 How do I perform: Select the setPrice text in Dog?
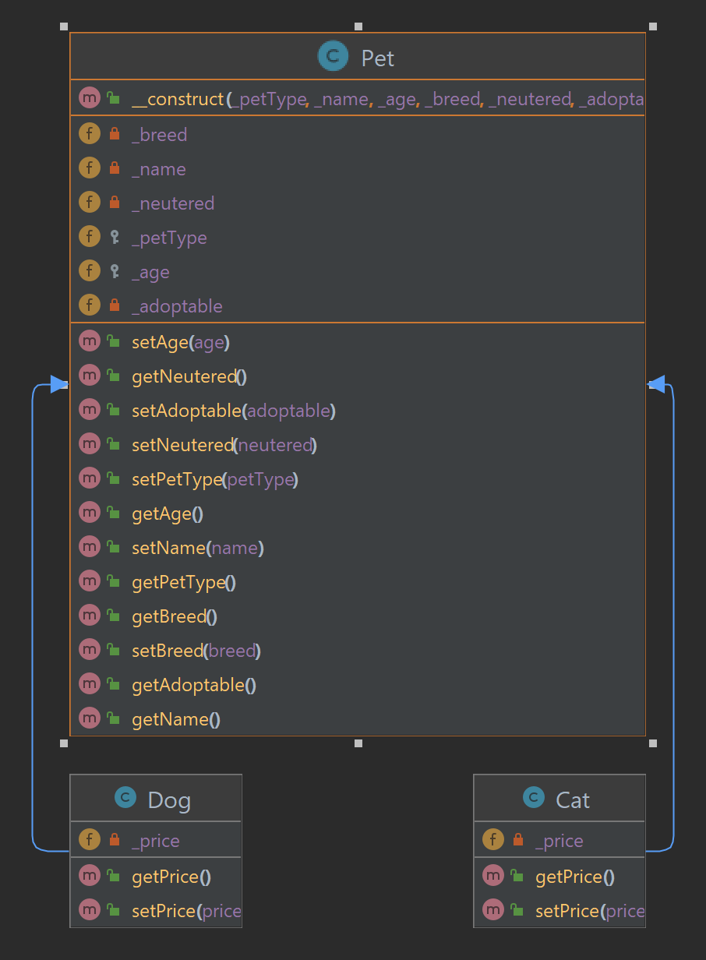[186, 911]
